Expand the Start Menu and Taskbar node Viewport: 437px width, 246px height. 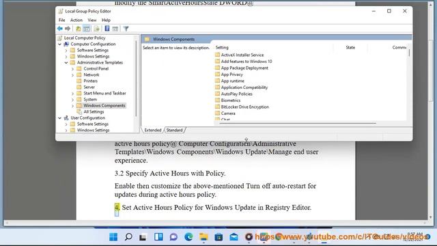coord(72,93)
